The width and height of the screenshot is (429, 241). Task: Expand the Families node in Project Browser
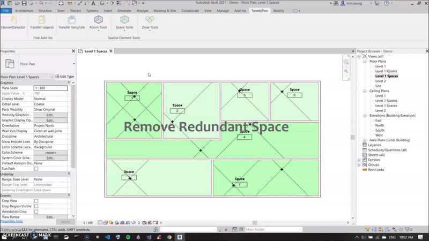coord(359,160)
